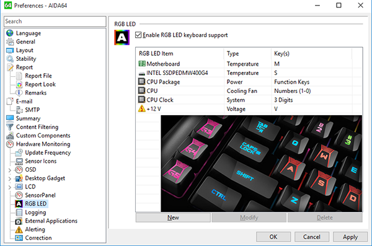This screenshot has height=246, width=372.
Task: Click the Update Frequency clock icon
Action: [x=19, y=152]
